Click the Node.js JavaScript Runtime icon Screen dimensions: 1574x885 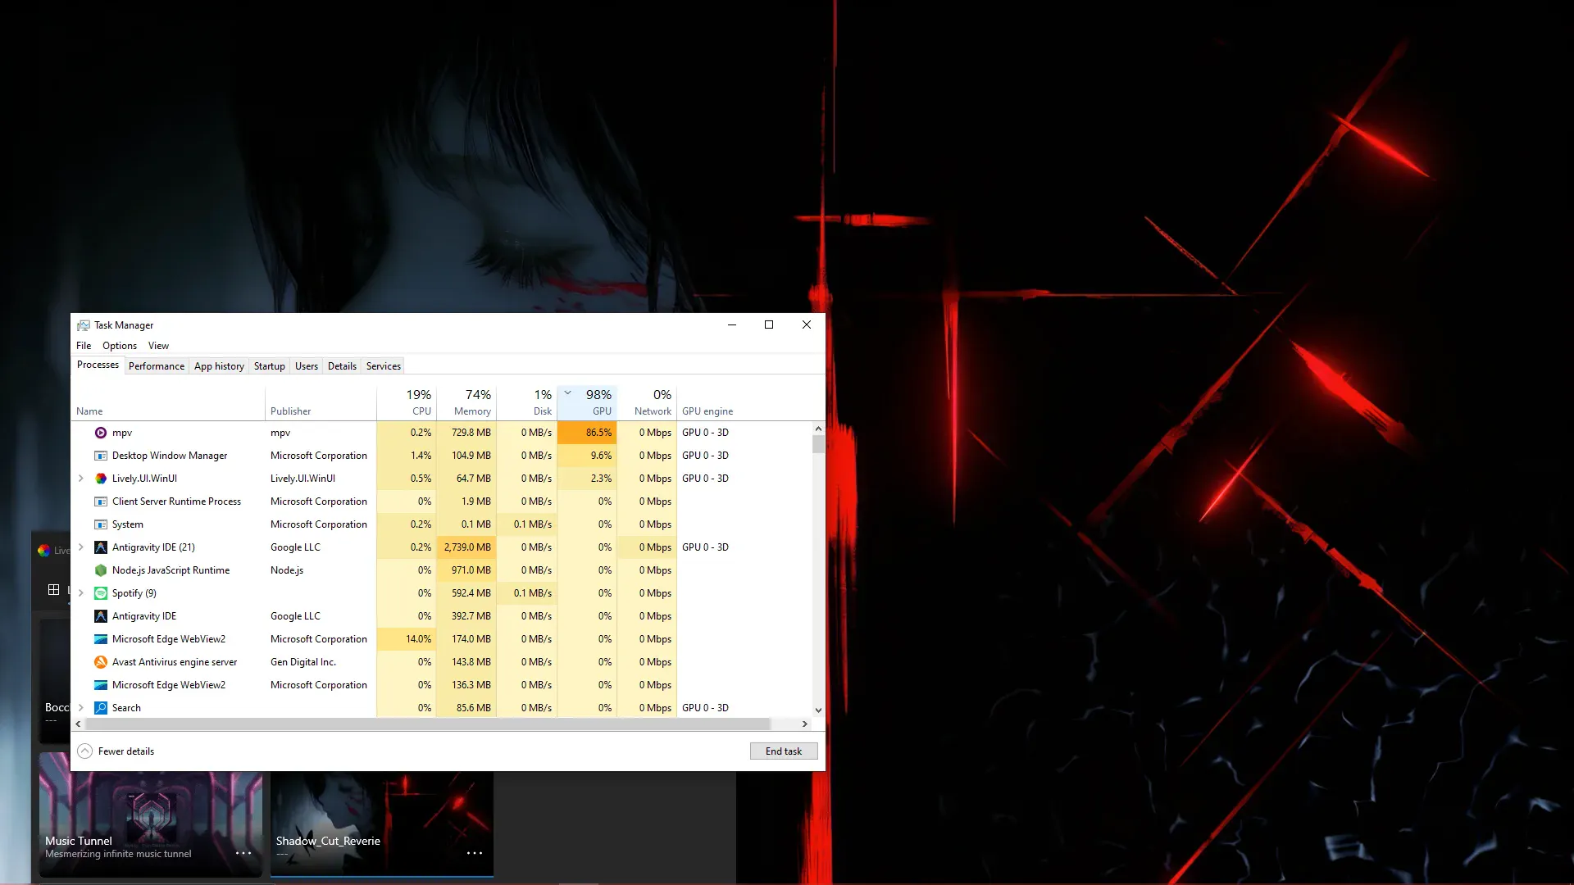click(101, 570)
